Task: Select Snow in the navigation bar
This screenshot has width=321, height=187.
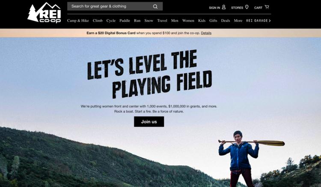Action: 149,20
